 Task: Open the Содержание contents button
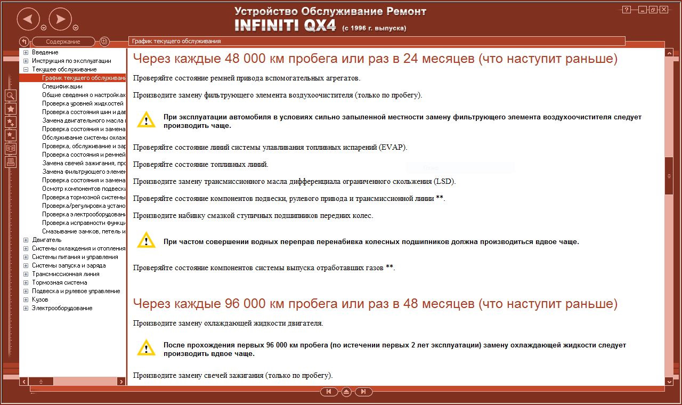[63, 42]
